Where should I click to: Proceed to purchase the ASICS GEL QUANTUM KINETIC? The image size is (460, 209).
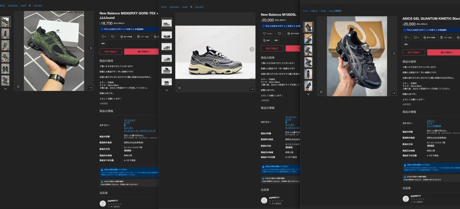coord(444,52)
